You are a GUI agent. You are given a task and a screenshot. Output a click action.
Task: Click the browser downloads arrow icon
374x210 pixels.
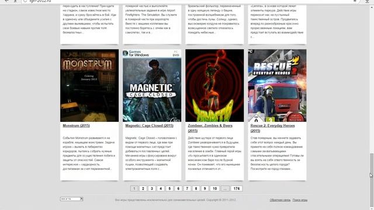[367, 1]
